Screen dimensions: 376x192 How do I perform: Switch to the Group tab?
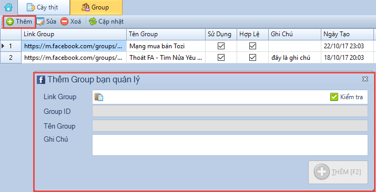click(96, 7)
